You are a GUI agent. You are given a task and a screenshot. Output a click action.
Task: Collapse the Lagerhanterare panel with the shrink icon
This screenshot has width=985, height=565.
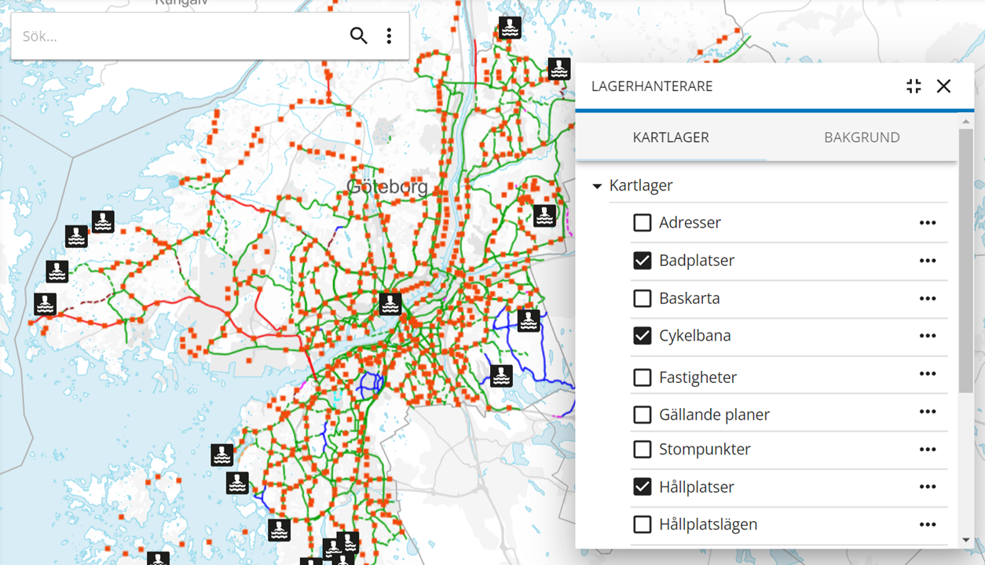[913, 86]
